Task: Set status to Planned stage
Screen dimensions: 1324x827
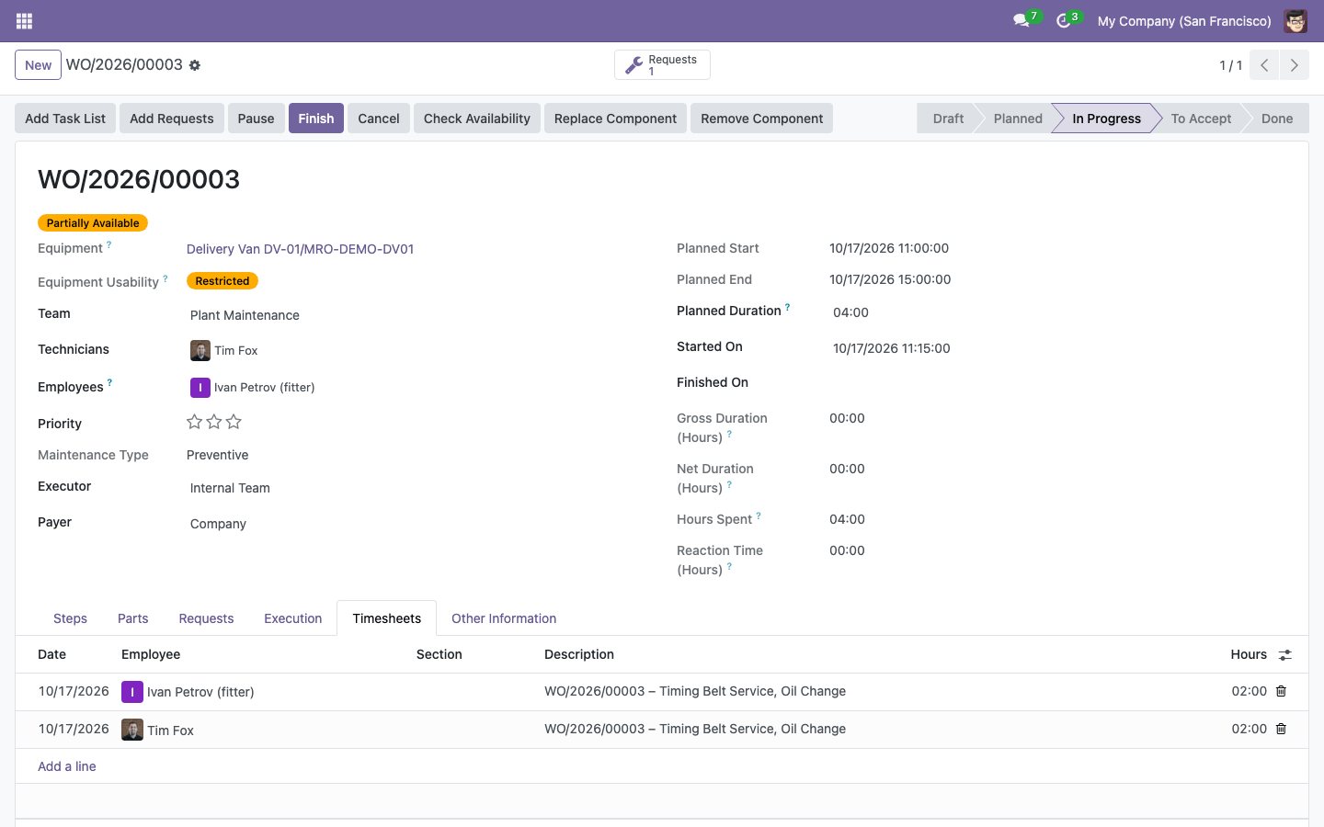Action: [1018, 119]
